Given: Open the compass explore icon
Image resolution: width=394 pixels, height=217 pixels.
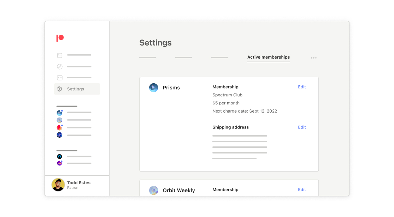Looking at the screenshot, I should [60, 67].
